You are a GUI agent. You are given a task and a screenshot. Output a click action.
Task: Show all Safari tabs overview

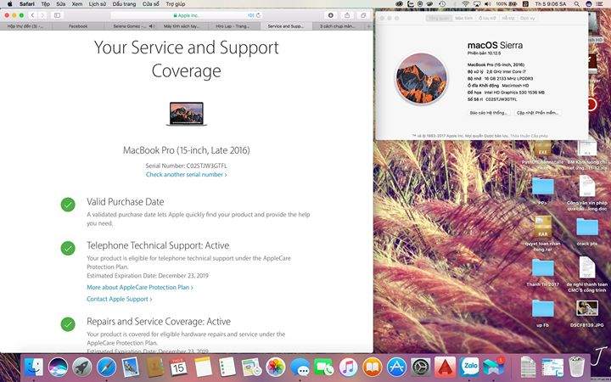(x=363, y=15)
